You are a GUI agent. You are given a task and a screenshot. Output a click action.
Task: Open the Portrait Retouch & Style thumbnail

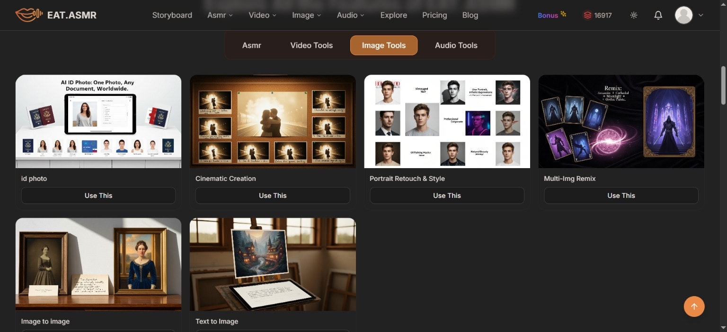[447, 121]
